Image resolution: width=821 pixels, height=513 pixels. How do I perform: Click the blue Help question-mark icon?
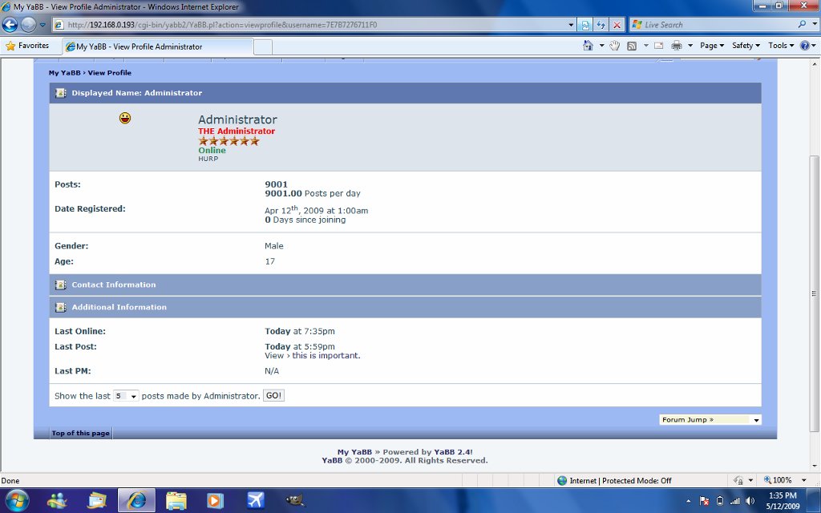(x=805, y=46)
